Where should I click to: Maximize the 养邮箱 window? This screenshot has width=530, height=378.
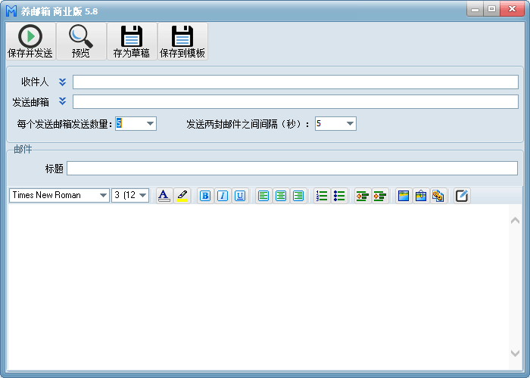click(492, 9)
